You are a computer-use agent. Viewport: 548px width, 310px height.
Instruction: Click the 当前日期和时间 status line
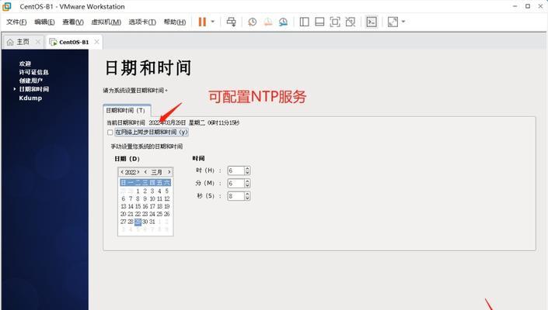point(173,123)
